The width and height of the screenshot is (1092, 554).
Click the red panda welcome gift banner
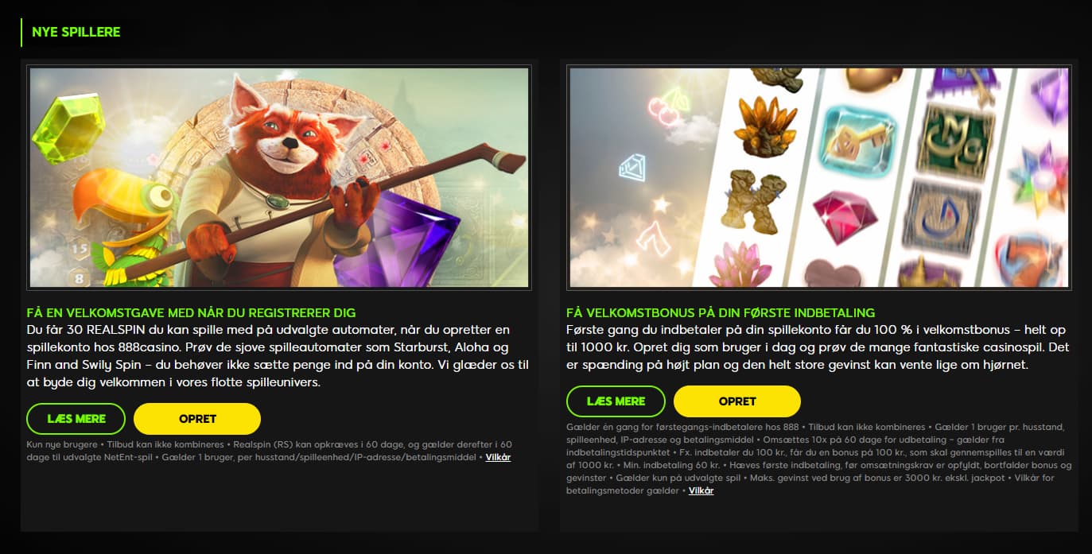pos(279,177)
